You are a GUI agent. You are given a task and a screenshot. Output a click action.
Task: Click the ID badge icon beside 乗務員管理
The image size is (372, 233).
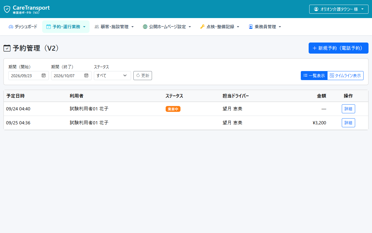(x=251, y=27)
